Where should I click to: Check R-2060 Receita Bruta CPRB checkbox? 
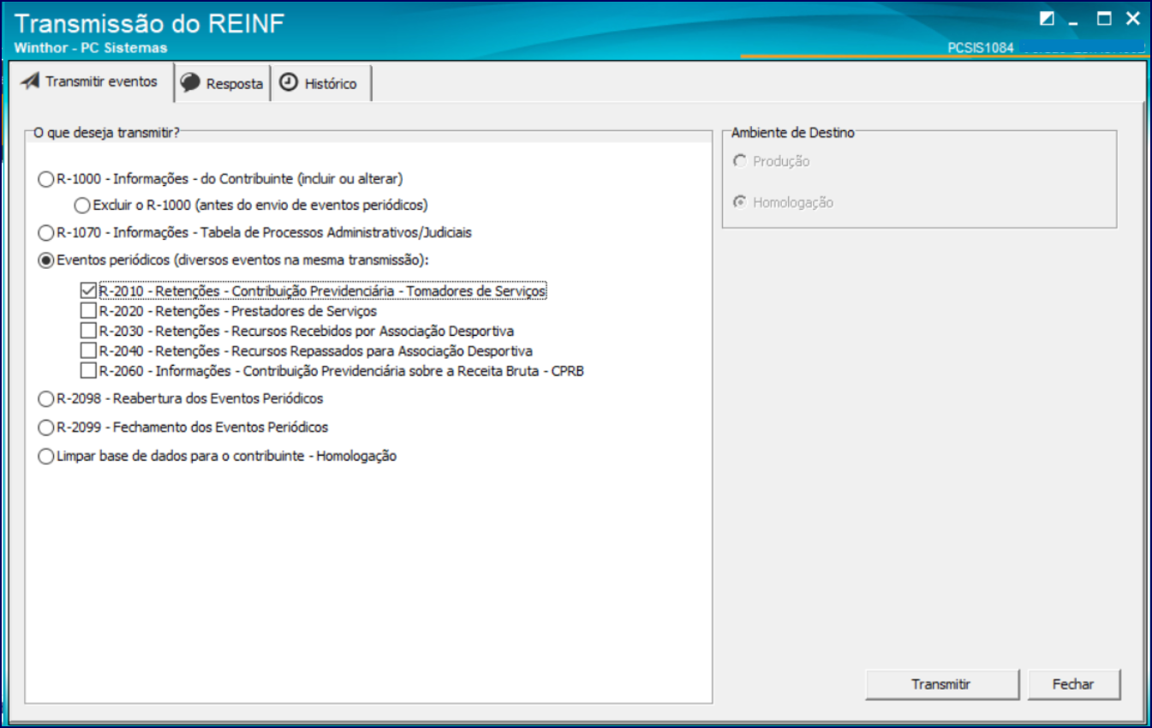coord(88,371)
